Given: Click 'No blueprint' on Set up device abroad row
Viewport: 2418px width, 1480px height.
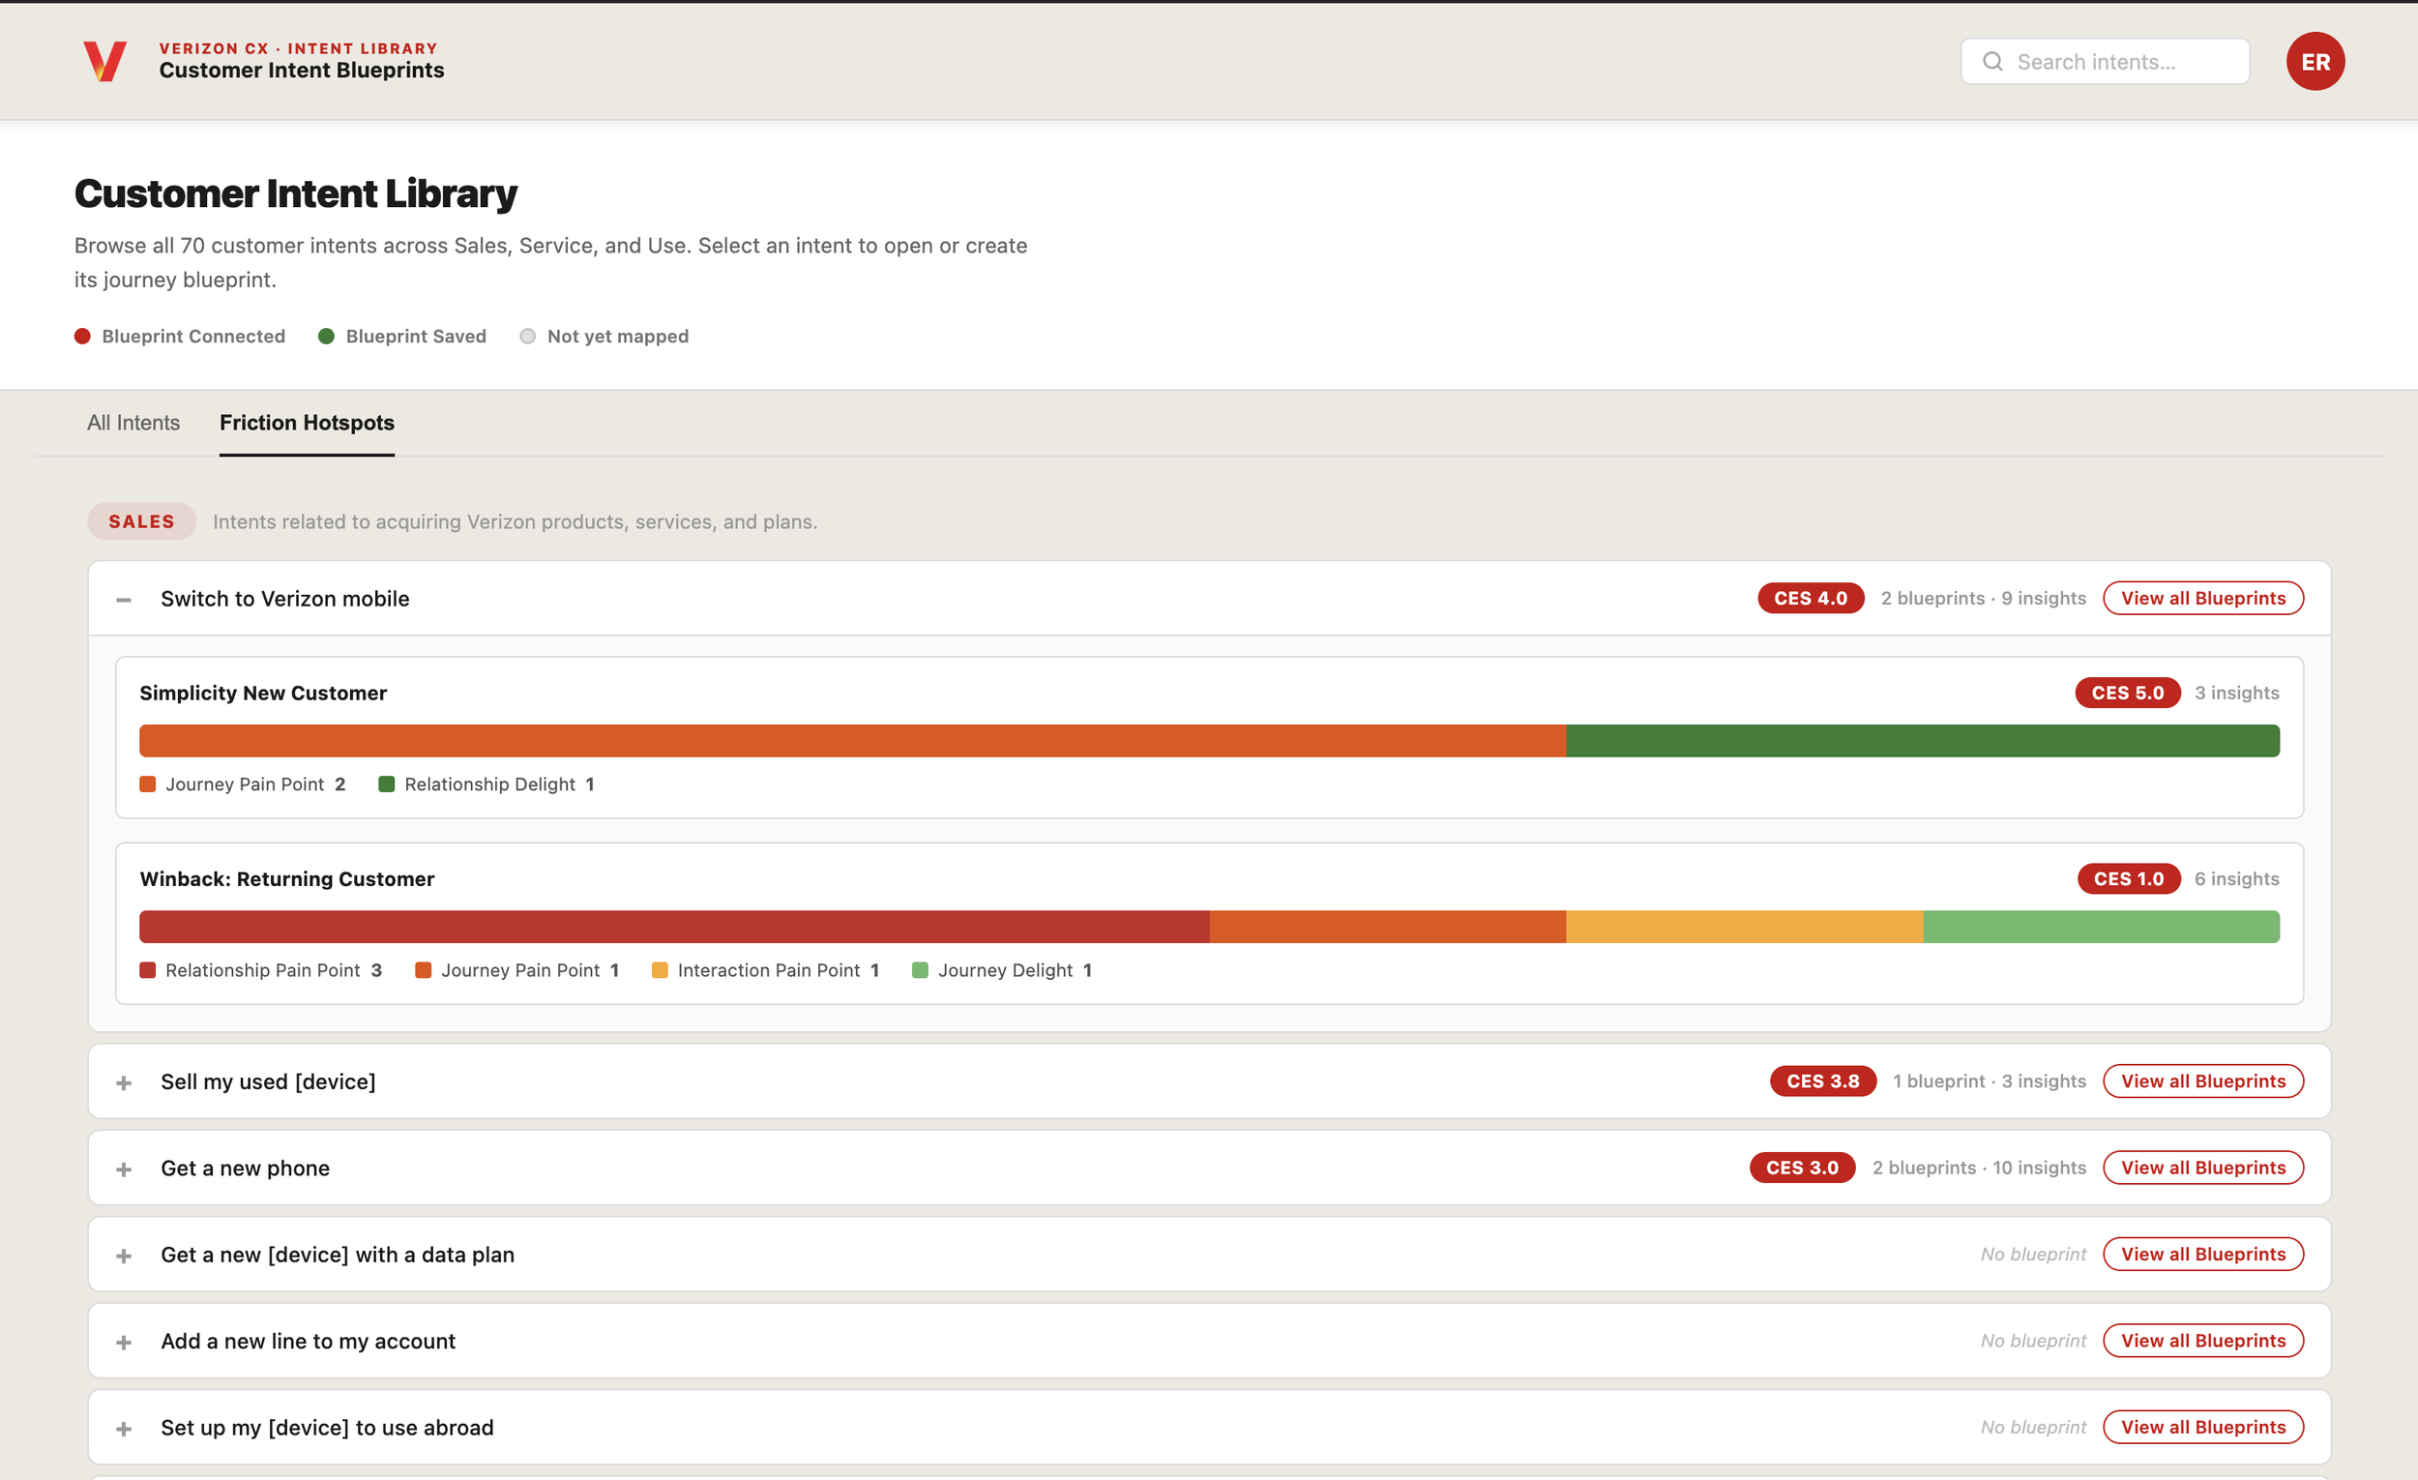Looking at the screenshot, I should [x=2032, y=1427].
